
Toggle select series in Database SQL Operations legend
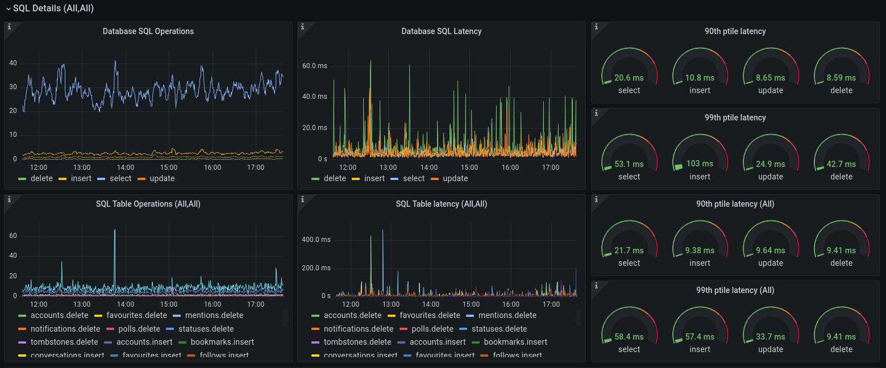point(120,178)
